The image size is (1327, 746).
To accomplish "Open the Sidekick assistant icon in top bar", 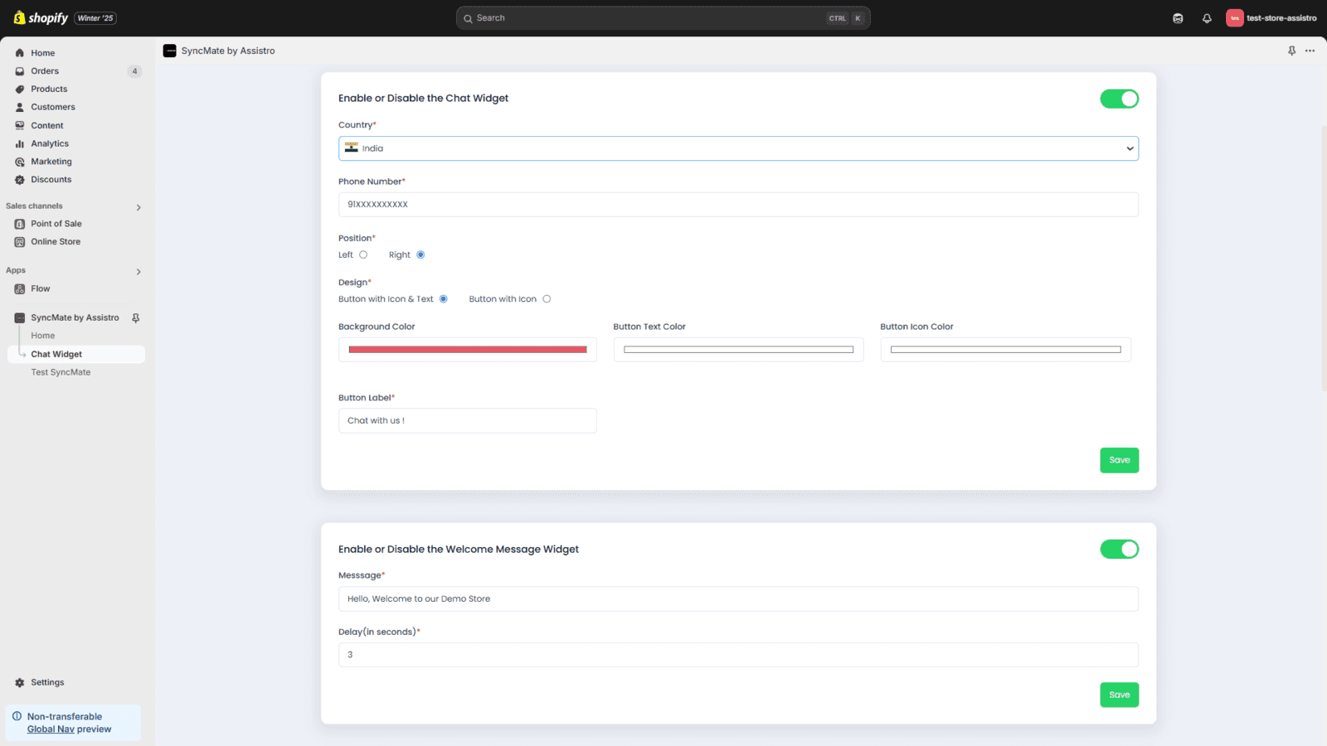I will point(1178,18).
